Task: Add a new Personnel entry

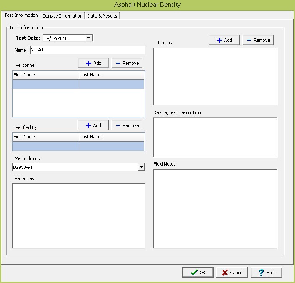Action: tap(93, 63)
